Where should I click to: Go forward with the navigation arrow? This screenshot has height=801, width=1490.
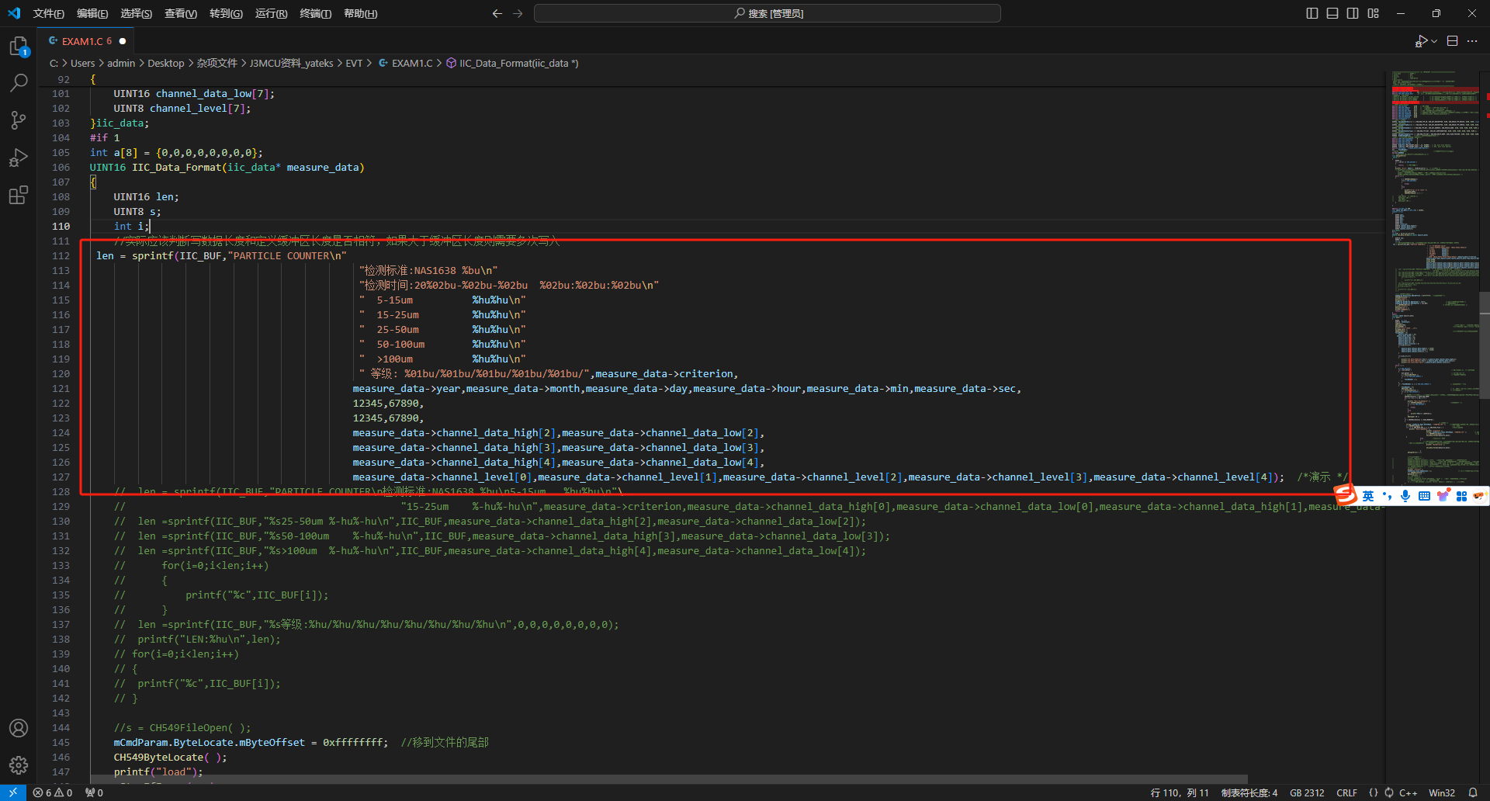[518, 13]
